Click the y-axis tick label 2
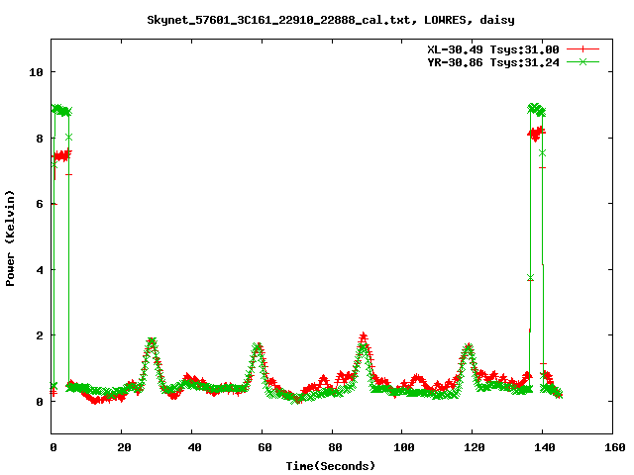This screenshot has width=634, height=475. [40, 335]
